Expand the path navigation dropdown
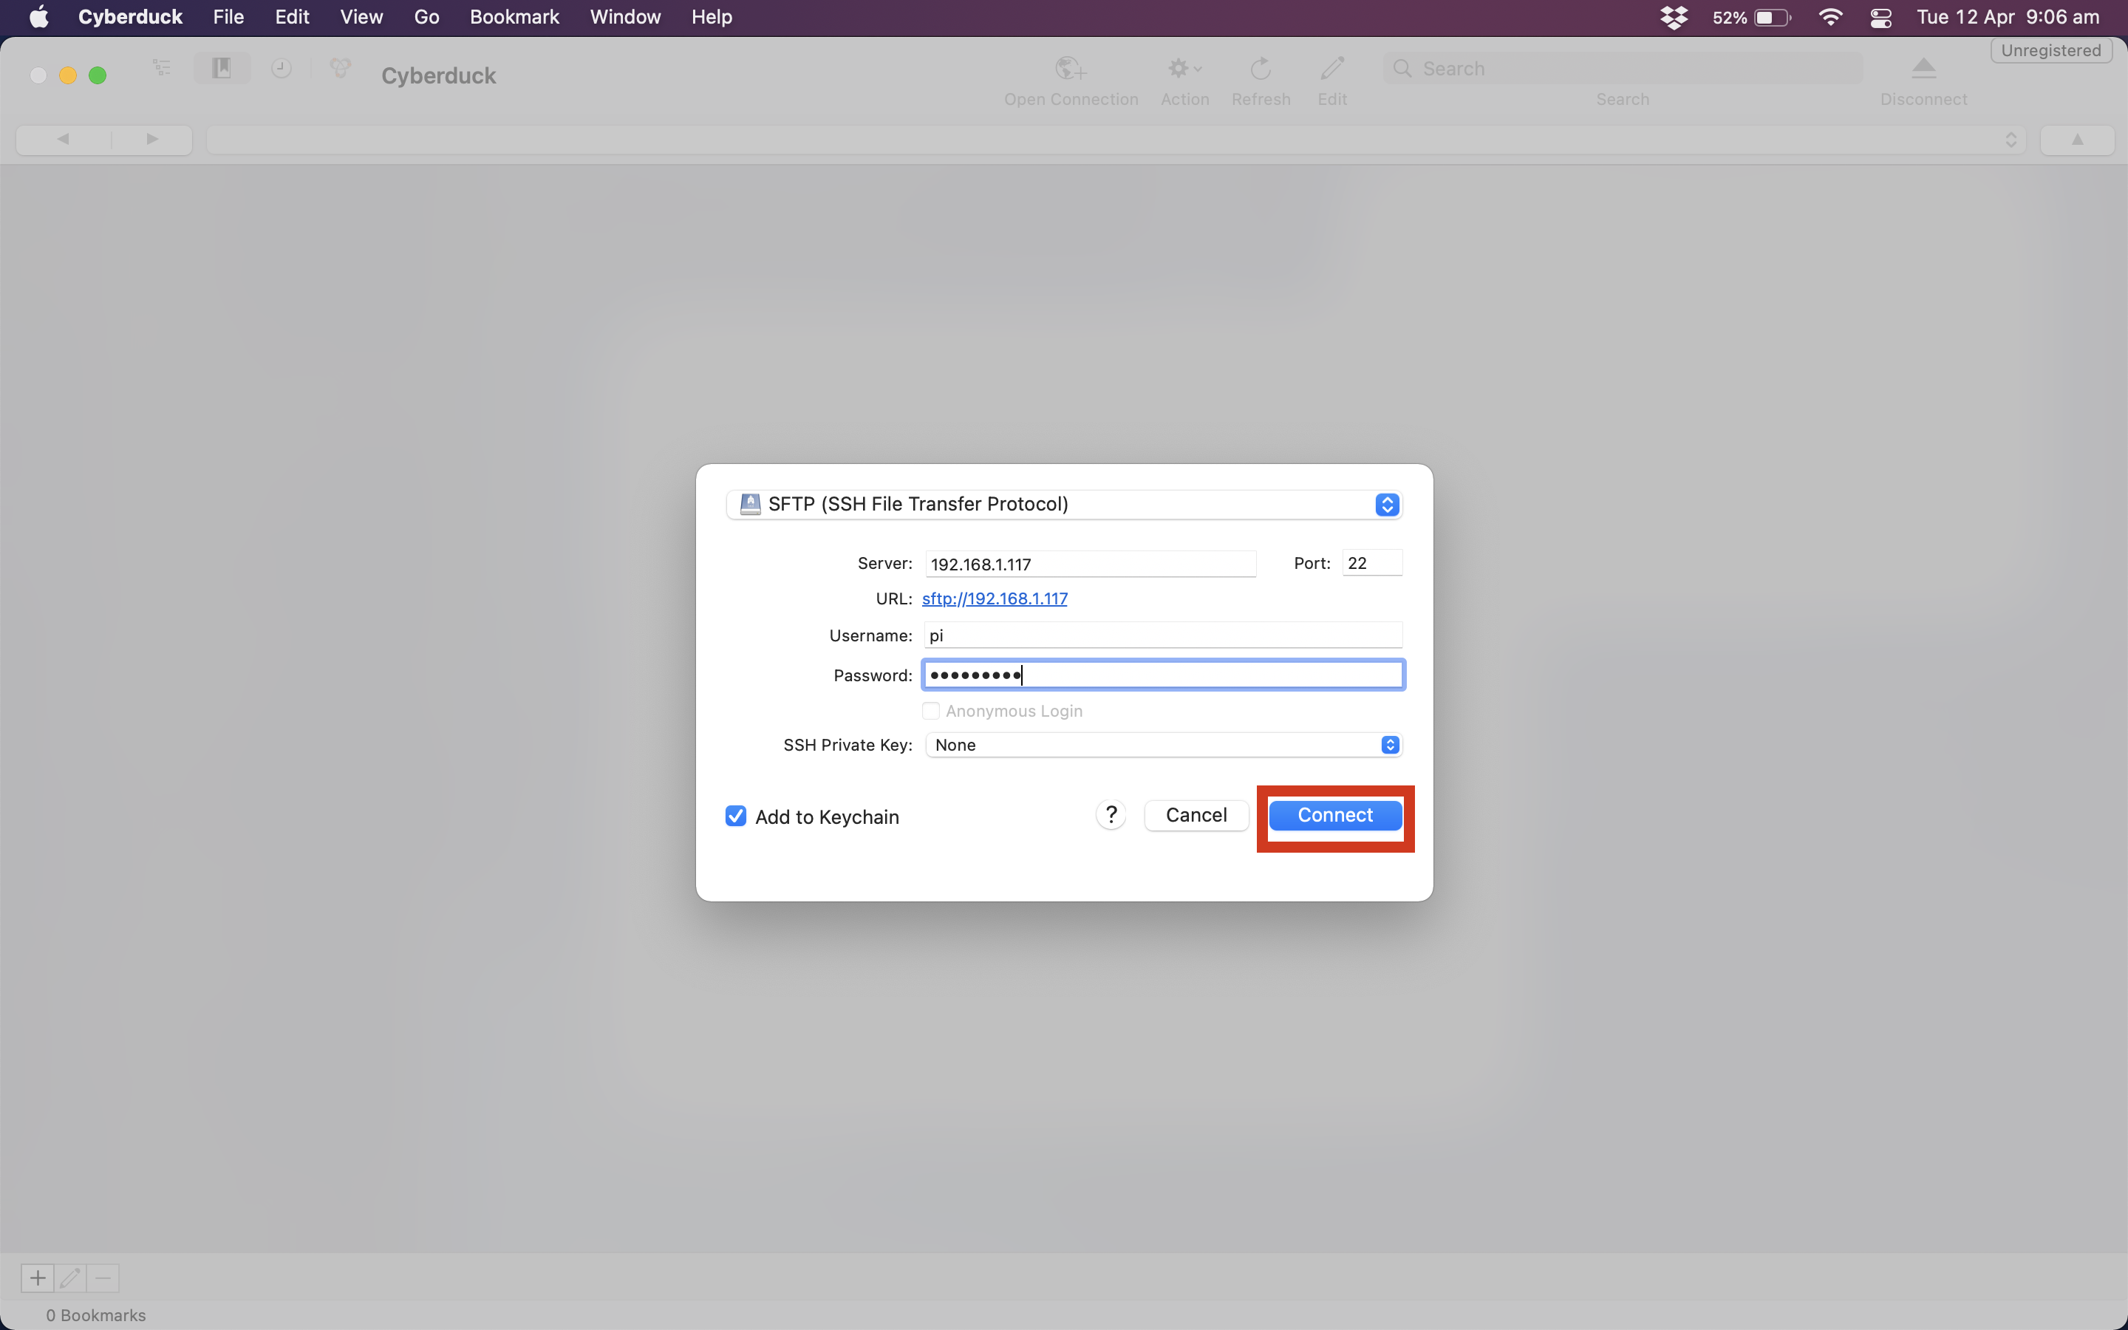Screen dimensions: 2128x1330 click(x=2011, y=140)
